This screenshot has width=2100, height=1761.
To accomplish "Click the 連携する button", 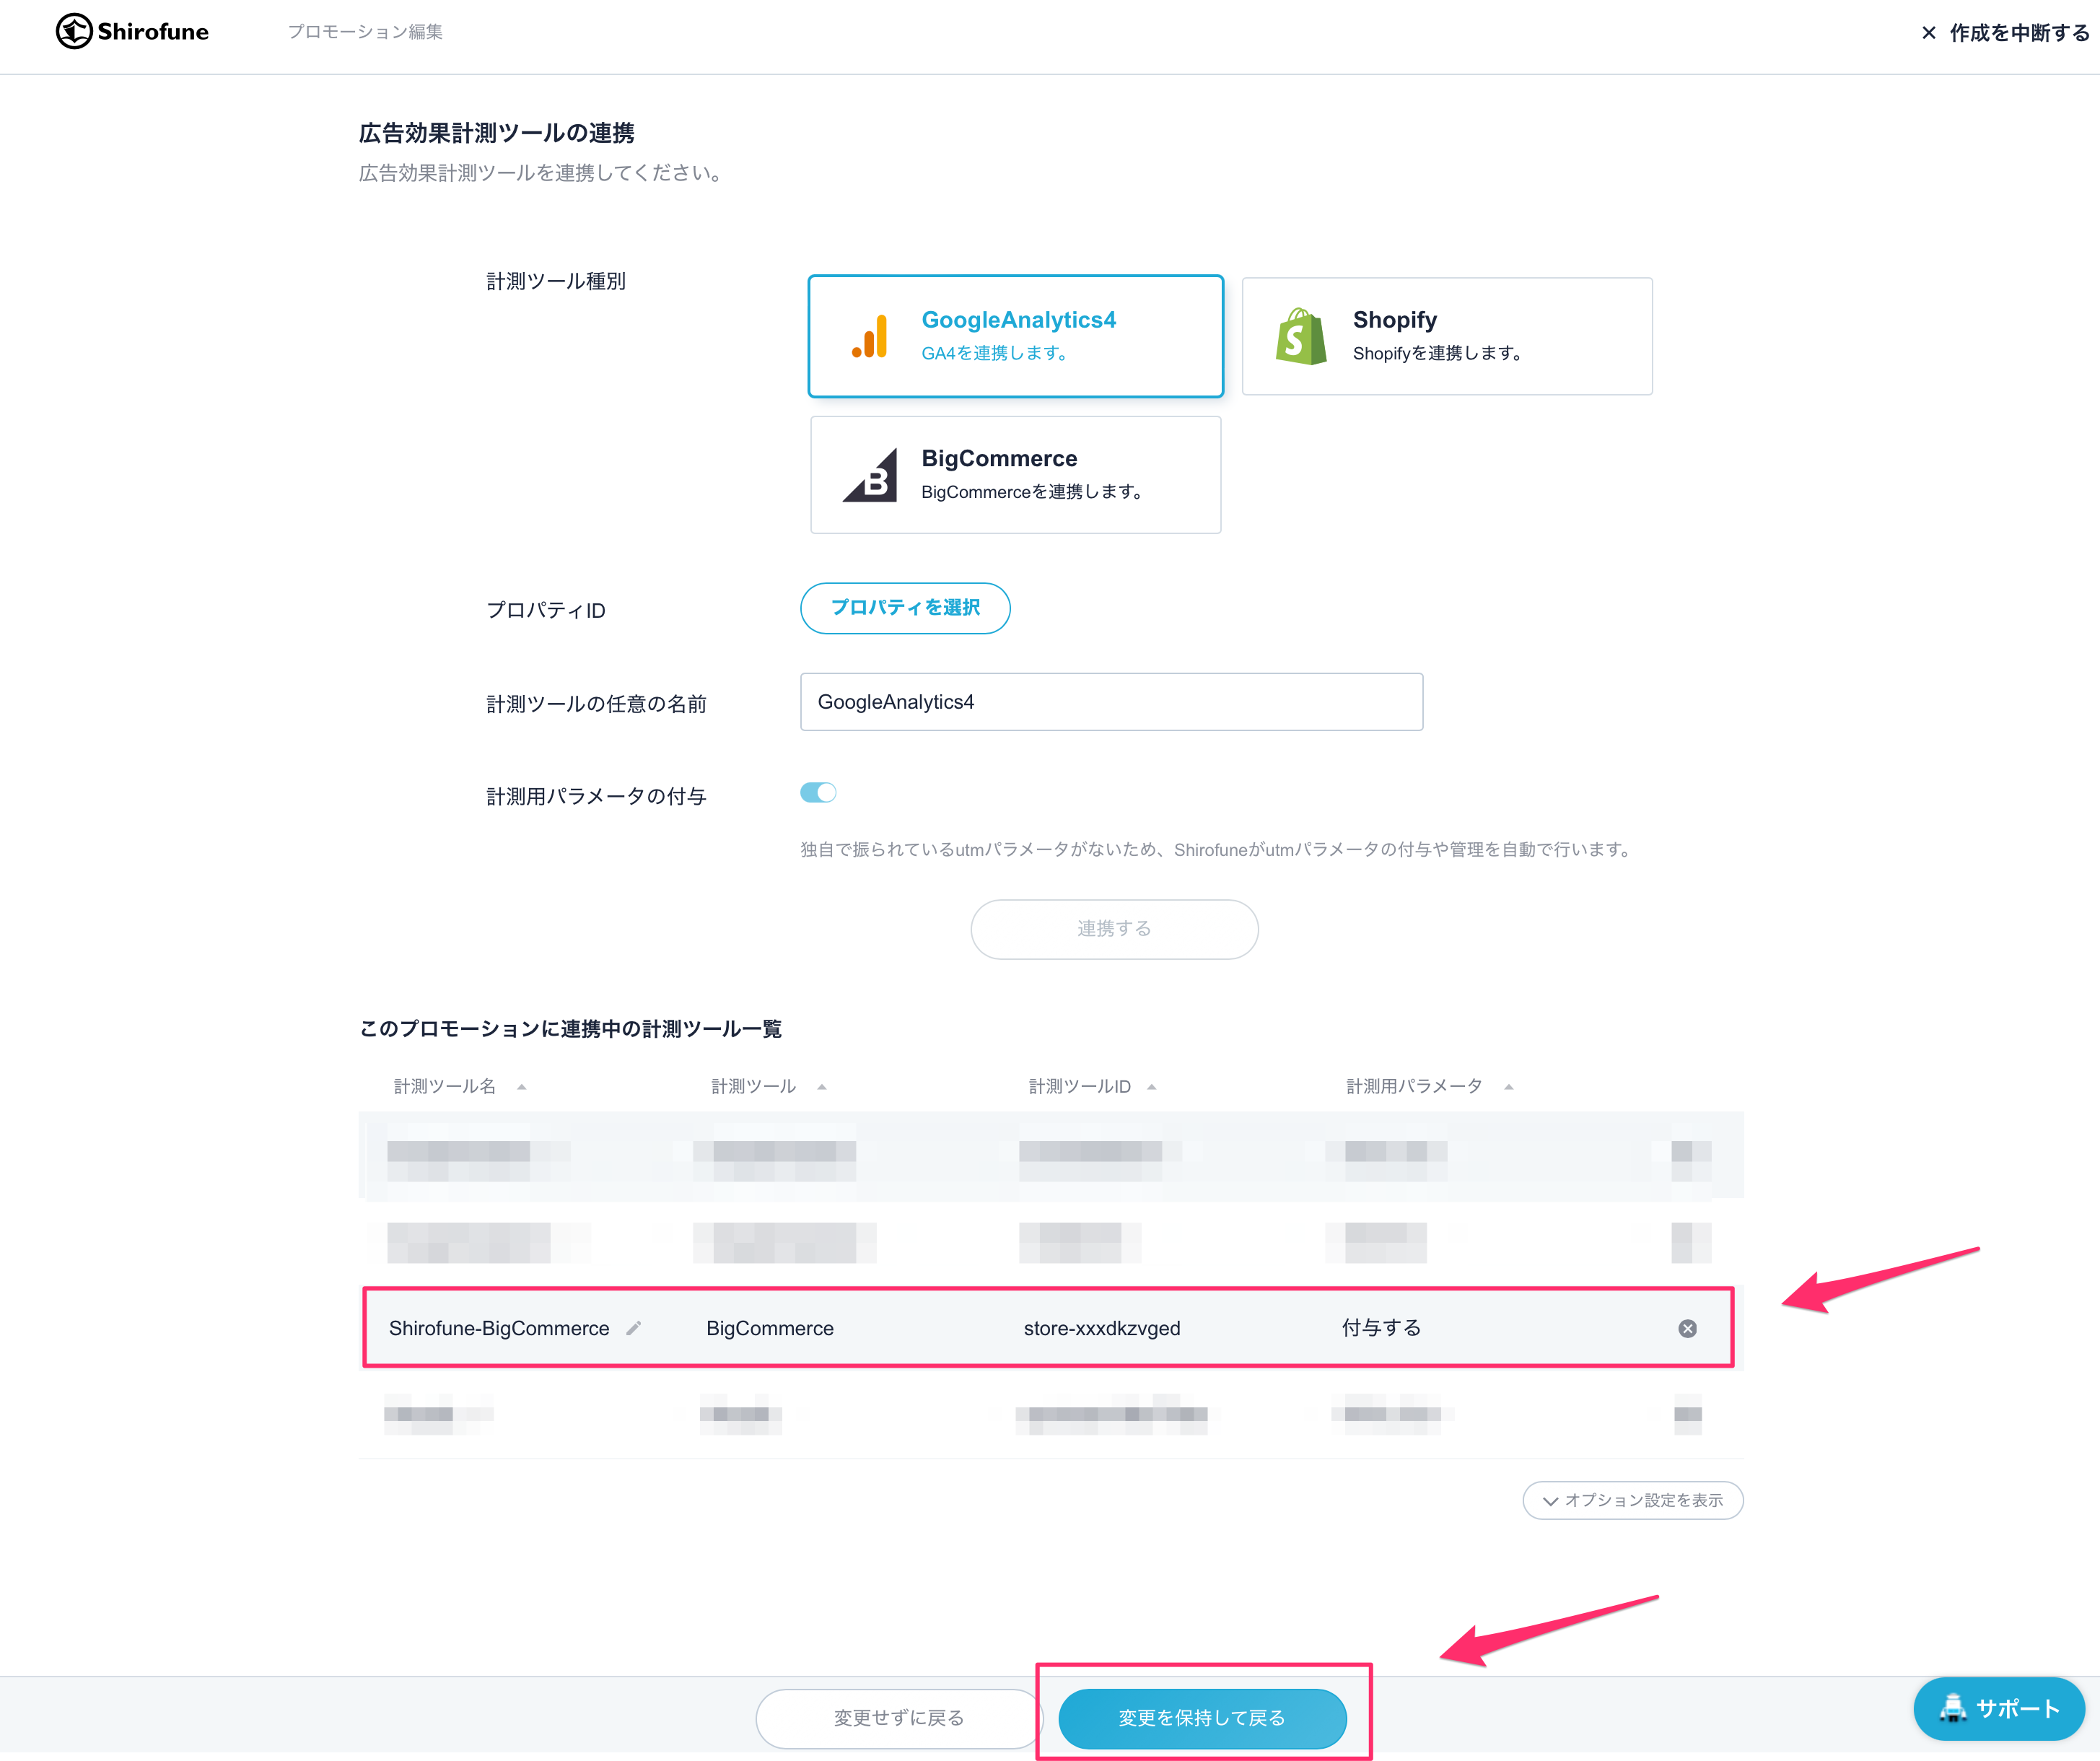I will pyautogui.click(x=1114, y=929).
